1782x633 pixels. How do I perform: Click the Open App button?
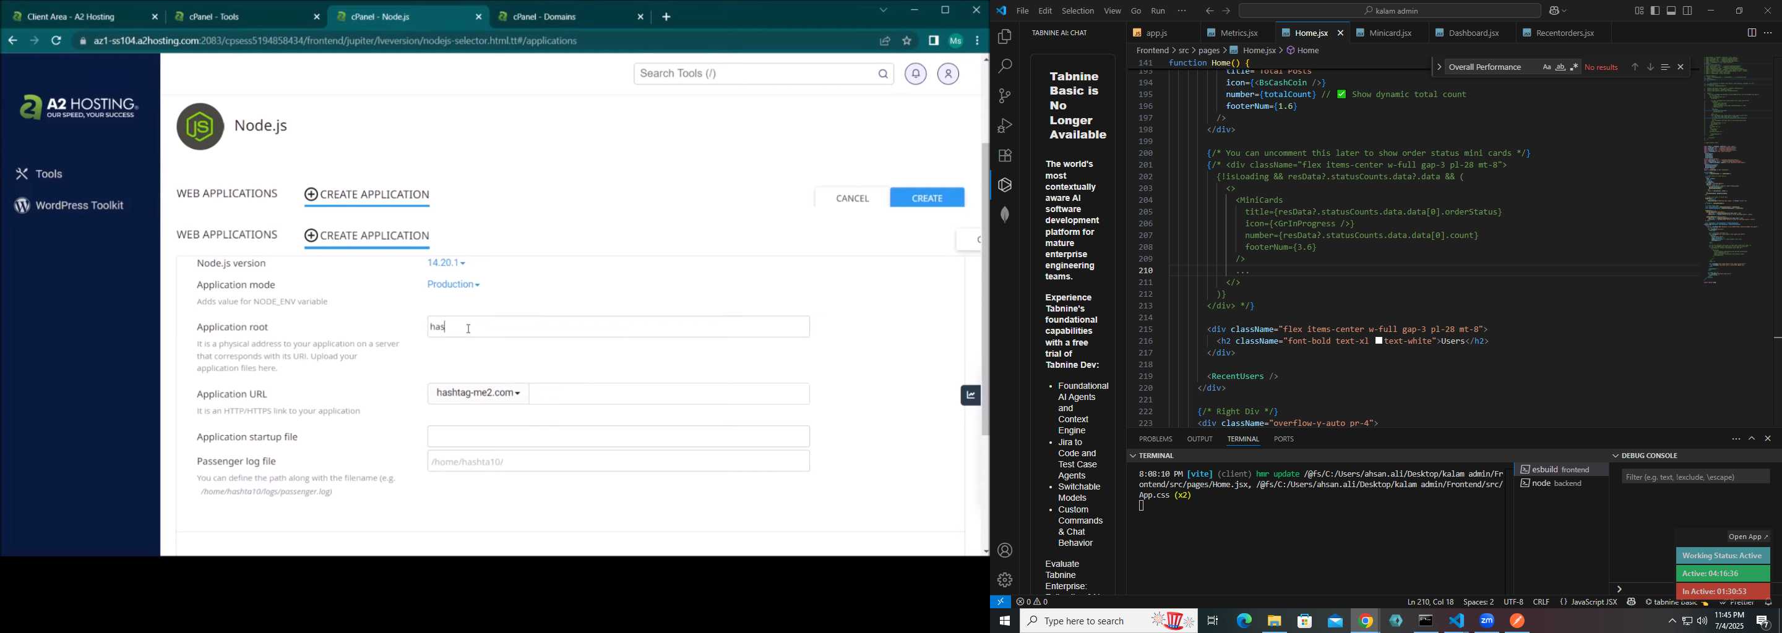pyautogui.click(x=1748, y=537)
